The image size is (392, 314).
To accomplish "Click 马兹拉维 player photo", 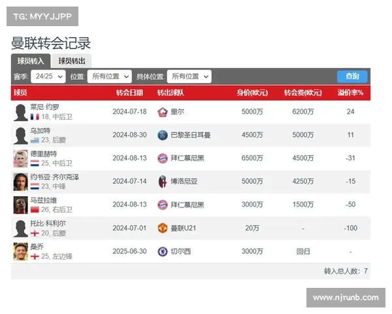I will coord(20,205).
